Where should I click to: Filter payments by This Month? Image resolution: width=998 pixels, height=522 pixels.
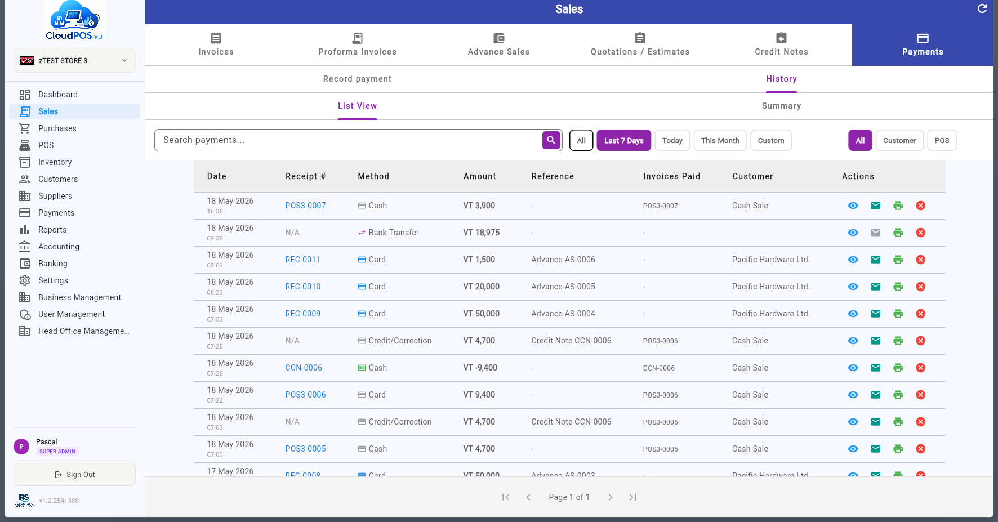point(720,140)
